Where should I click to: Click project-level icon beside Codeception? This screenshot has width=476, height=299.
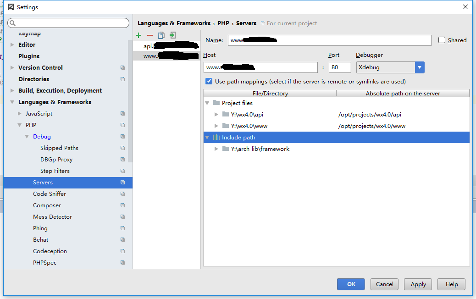click(122, 251)
